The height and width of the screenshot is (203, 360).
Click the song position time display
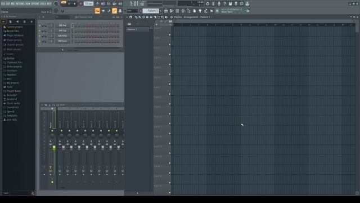click(137, 4)
